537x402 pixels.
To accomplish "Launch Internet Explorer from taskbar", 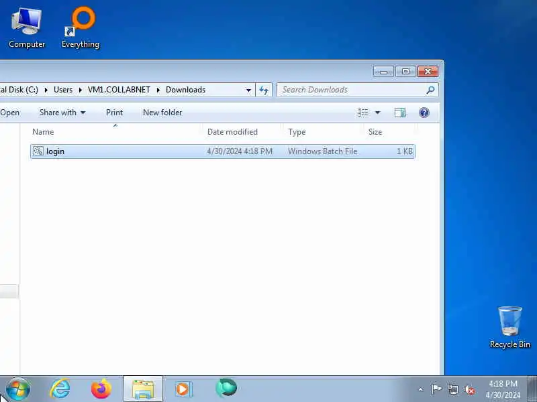I will coord(60,389).
